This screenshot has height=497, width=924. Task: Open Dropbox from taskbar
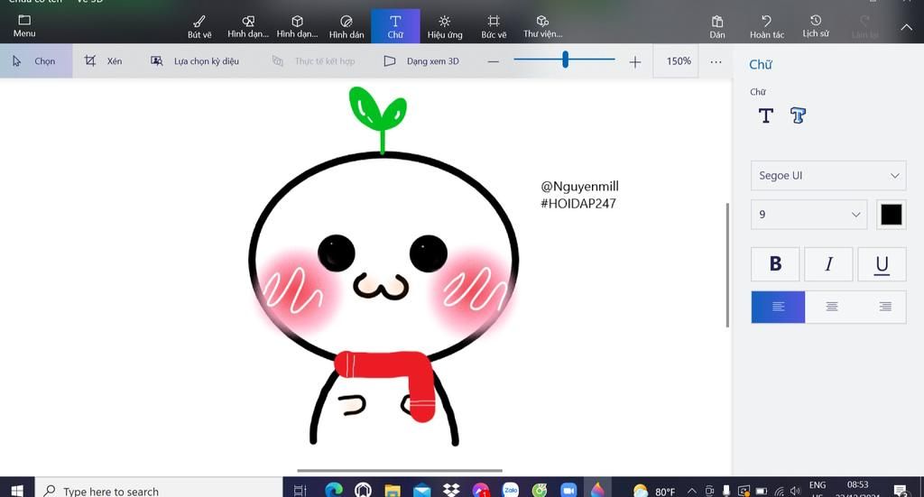tap(451, 490)
